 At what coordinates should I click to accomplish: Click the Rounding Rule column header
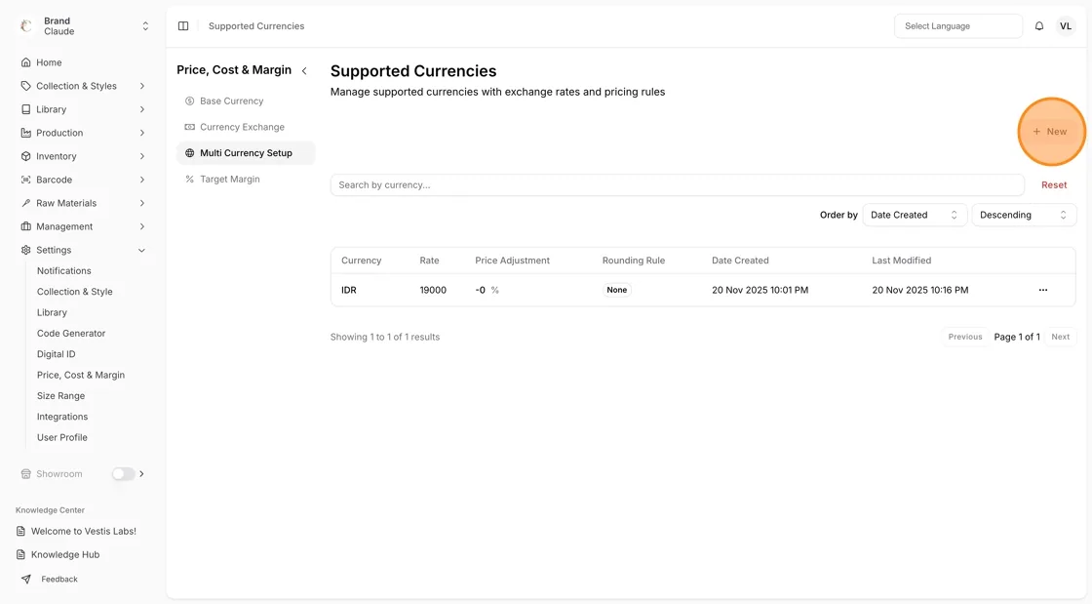pyautogui.click(x=634, y=261)
